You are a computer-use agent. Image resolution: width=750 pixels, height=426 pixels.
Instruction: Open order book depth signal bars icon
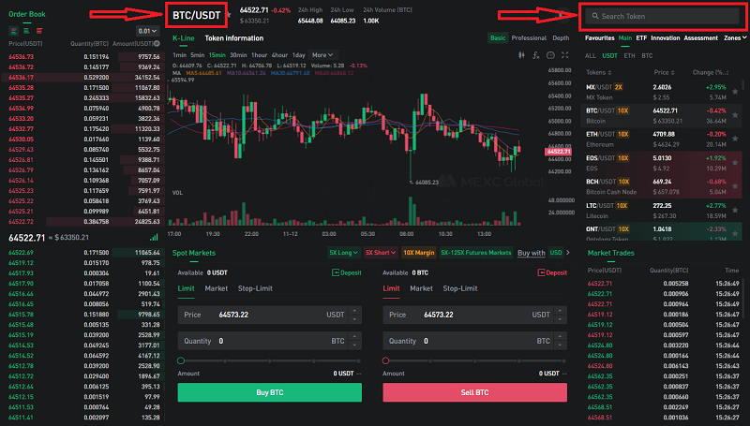point(154,238)
